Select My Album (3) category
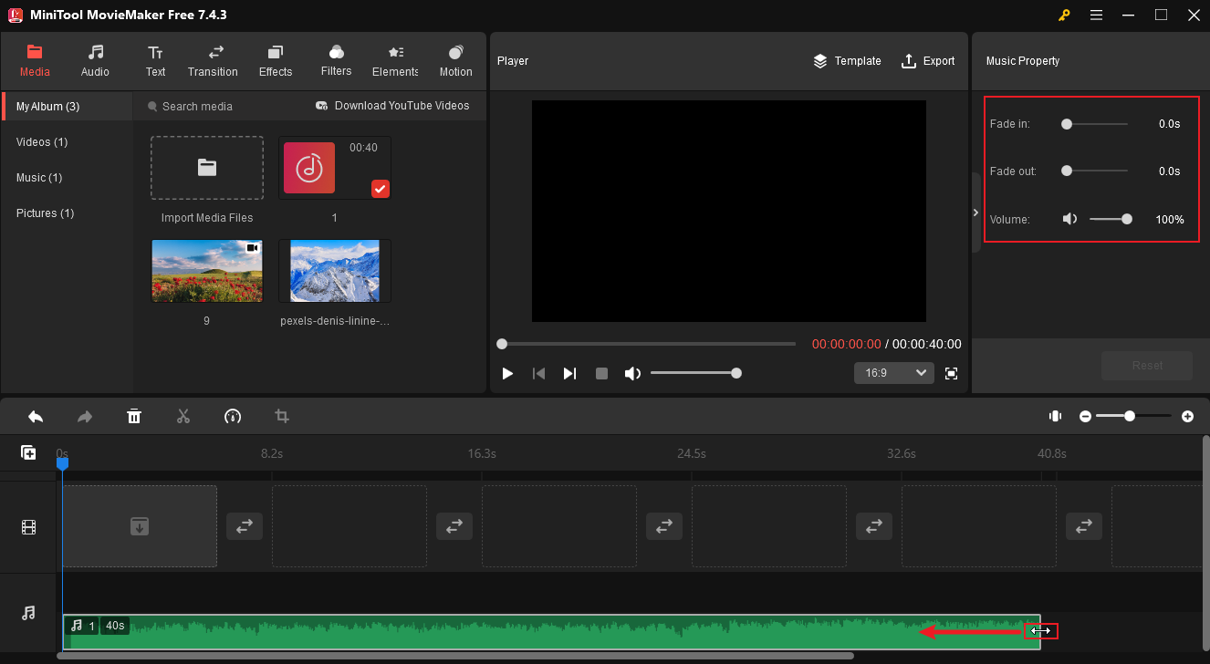The height and width of the screenshot is (664, 1210). 67,107
